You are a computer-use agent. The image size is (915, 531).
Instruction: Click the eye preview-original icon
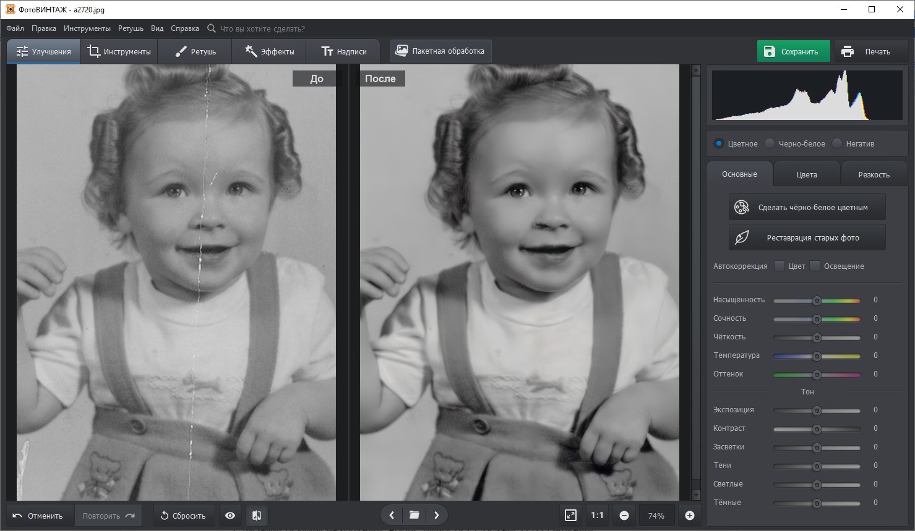coord(230,516)
